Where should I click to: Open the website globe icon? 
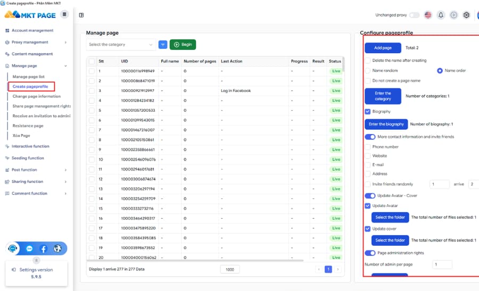[57, 248]
